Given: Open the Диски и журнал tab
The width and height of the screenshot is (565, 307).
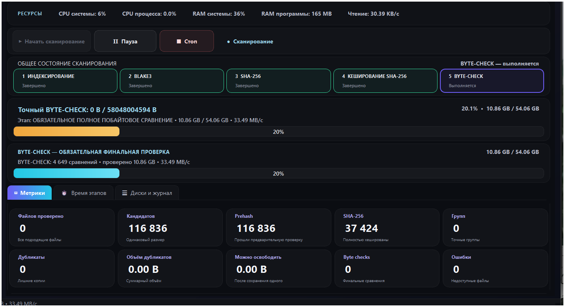Looking at the screenshot, I should (147, 193).
